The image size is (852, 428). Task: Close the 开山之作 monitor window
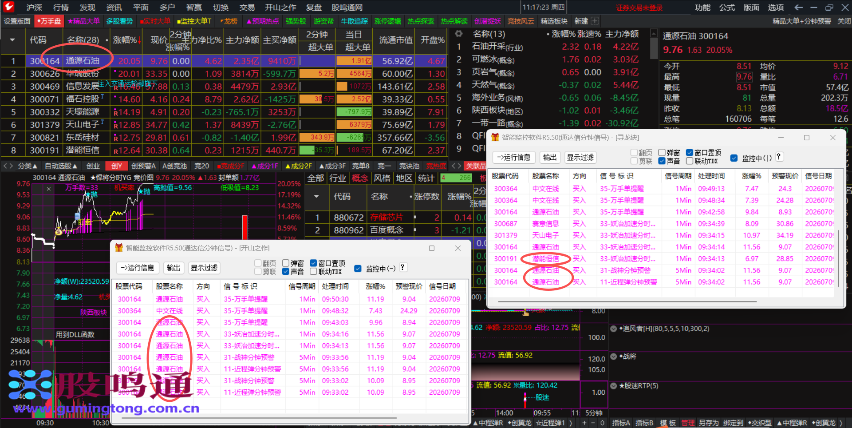(458, 248)
